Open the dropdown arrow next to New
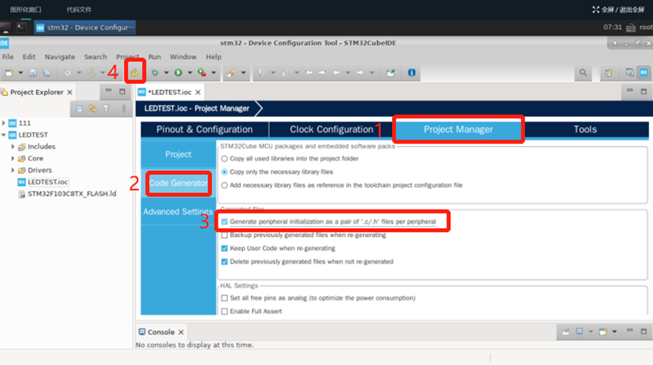Image resolution: width=653 pixels, height=365 pixels. [20, 73]
